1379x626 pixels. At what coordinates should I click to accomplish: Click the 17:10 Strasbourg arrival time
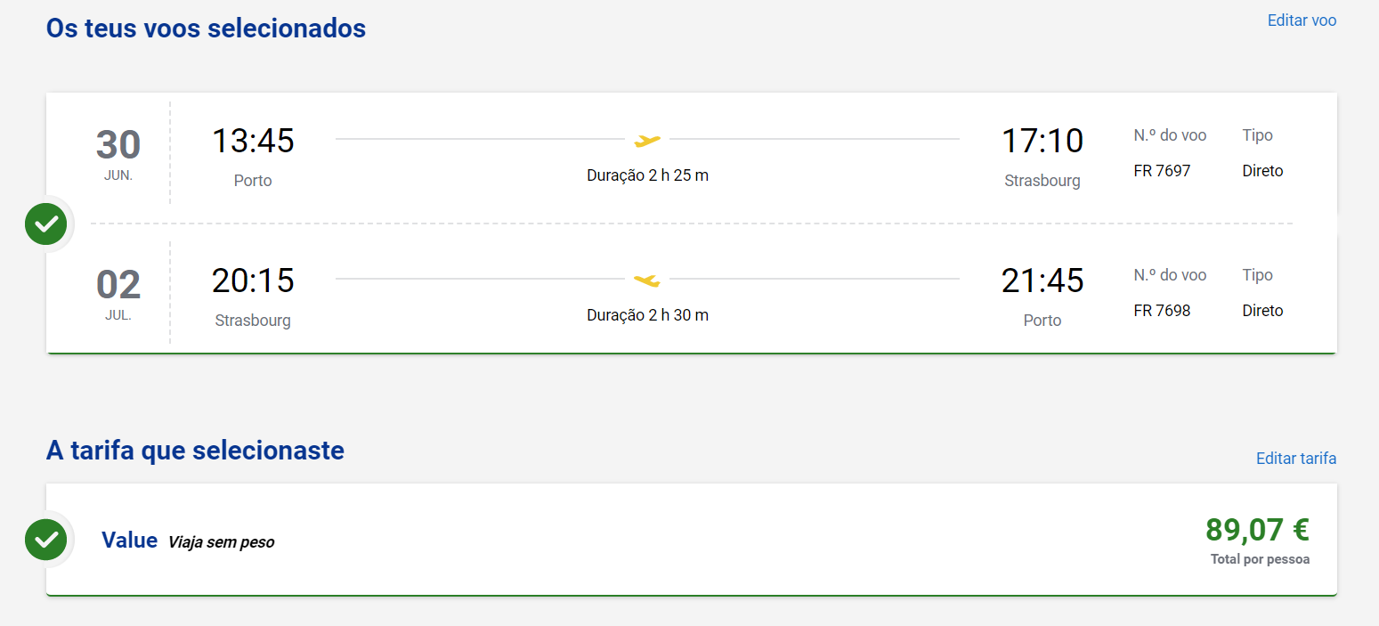click(x=1042, y=141)
